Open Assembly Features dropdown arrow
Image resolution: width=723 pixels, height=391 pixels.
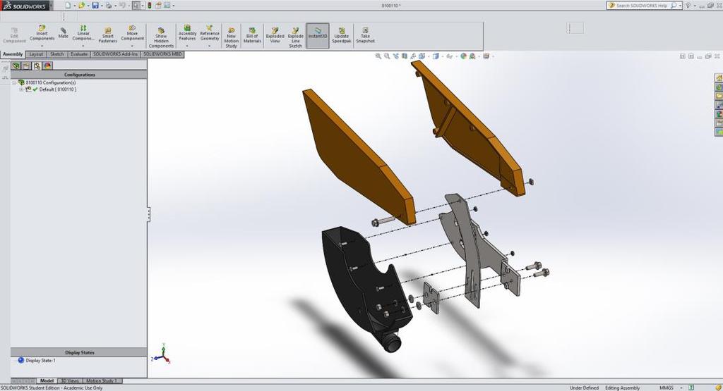[187, 46]
